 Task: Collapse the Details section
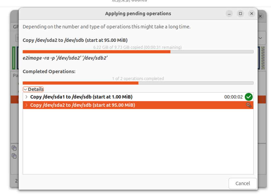click(x=33, y=89)
